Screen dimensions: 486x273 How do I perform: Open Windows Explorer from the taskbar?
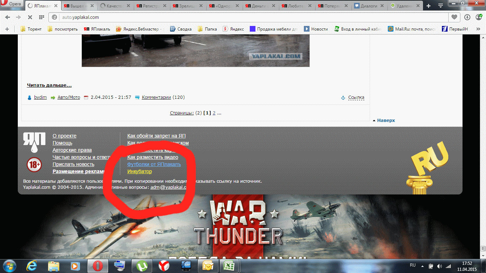53,266
